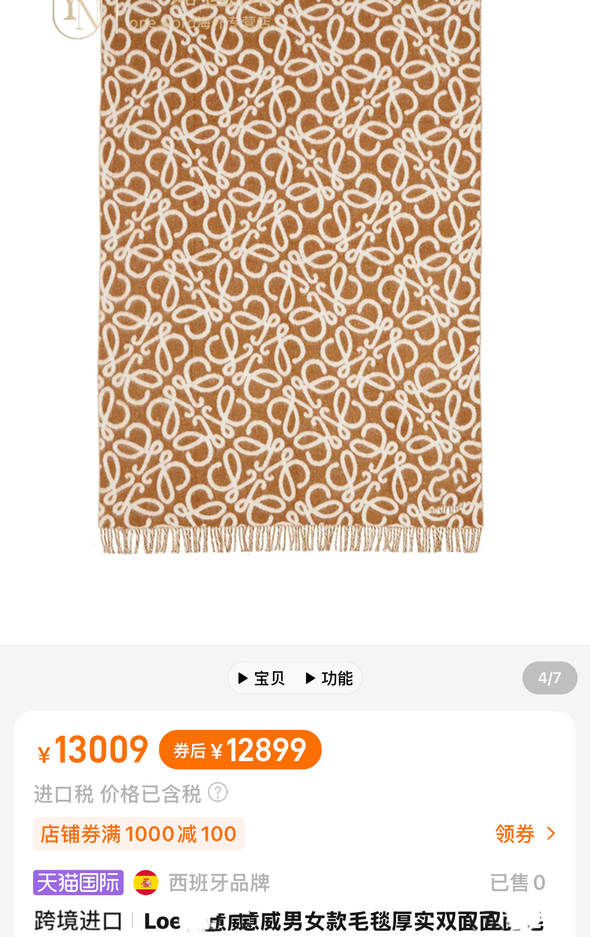Tap the 进口税 价格已含税 text
Viewport: 590px width, 937px height.
point(117,794)
